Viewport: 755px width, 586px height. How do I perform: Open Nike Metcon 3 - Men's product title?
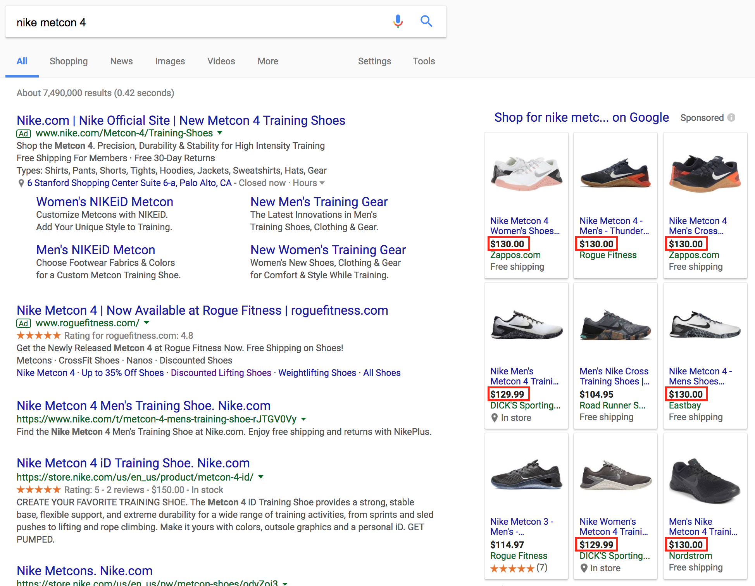[x=522, y=527]
